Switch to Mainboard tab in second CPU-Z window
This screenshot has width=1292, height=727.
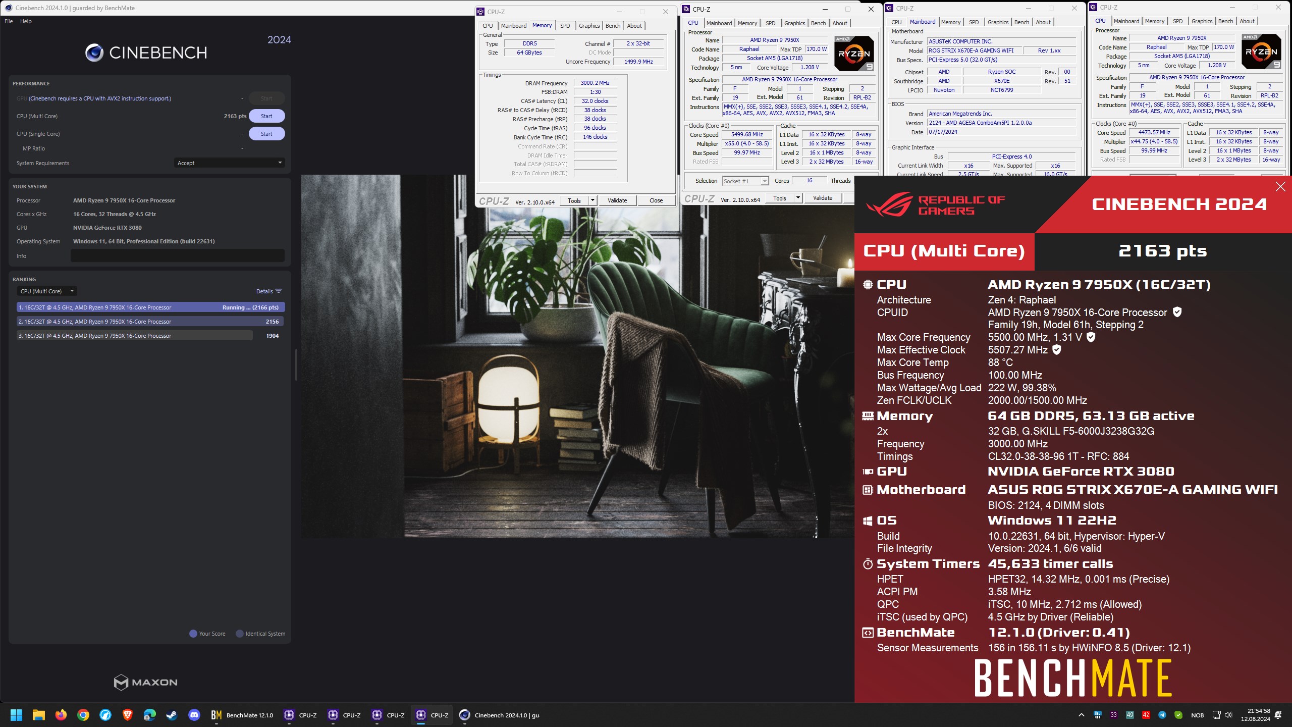(x=719, y=23)
